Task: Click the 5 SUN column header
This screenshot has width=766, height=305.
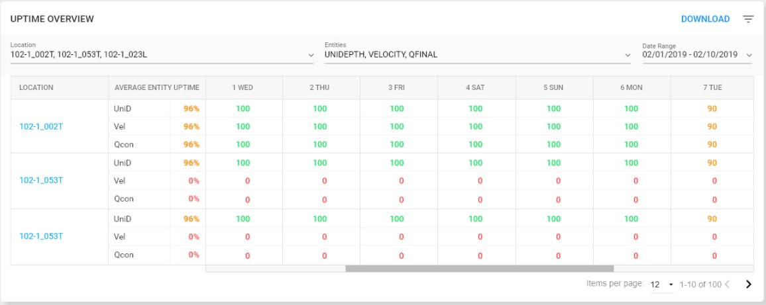Action: click(554, 87)
